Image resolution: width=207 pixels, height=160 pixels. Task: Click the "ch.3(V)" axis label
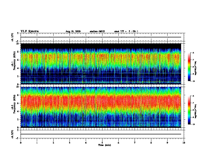13,134
